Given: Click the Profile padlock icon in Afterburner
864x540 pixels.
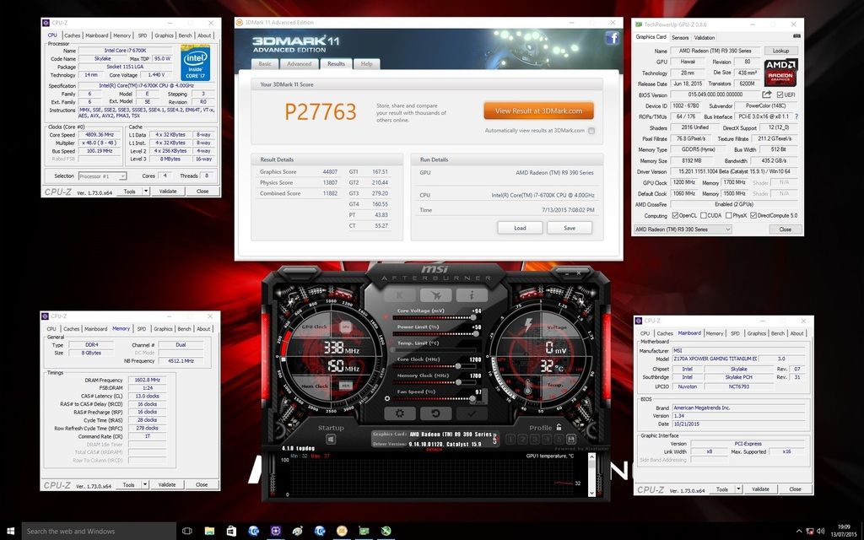Looking at the screenshot, I should [559, 427].
